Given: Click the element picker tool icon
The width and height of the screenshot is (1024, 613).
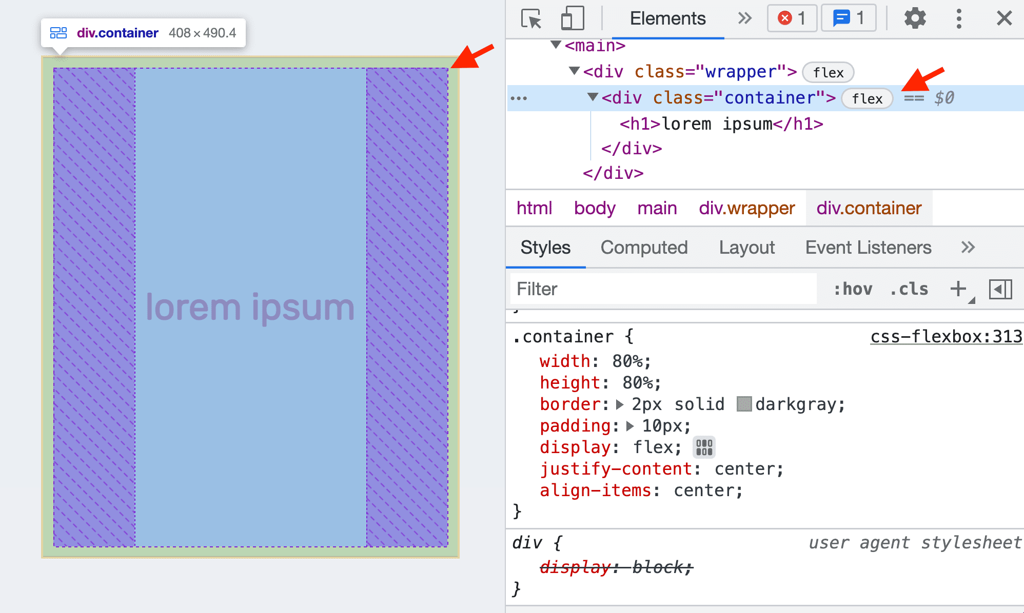Looking at the screenshot, I should [x=528, y=18].
